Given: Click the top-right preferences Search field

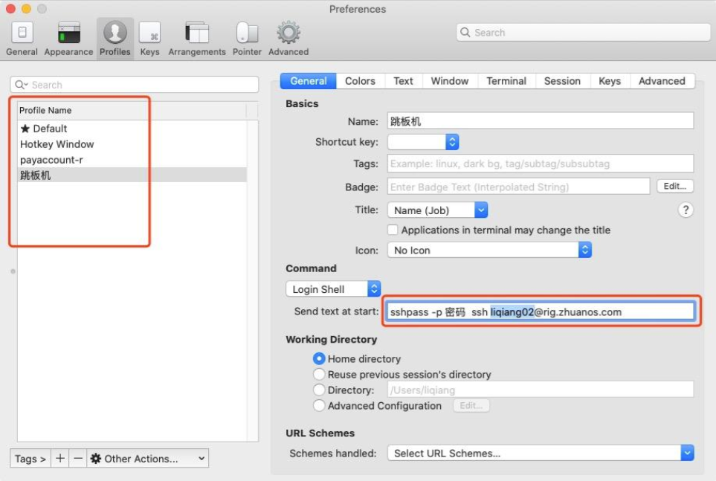Looking at the screenshot, I should click(x=583, y=33).
